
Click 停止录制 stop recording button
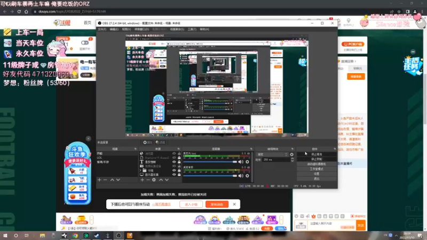[x=317, y=159]
